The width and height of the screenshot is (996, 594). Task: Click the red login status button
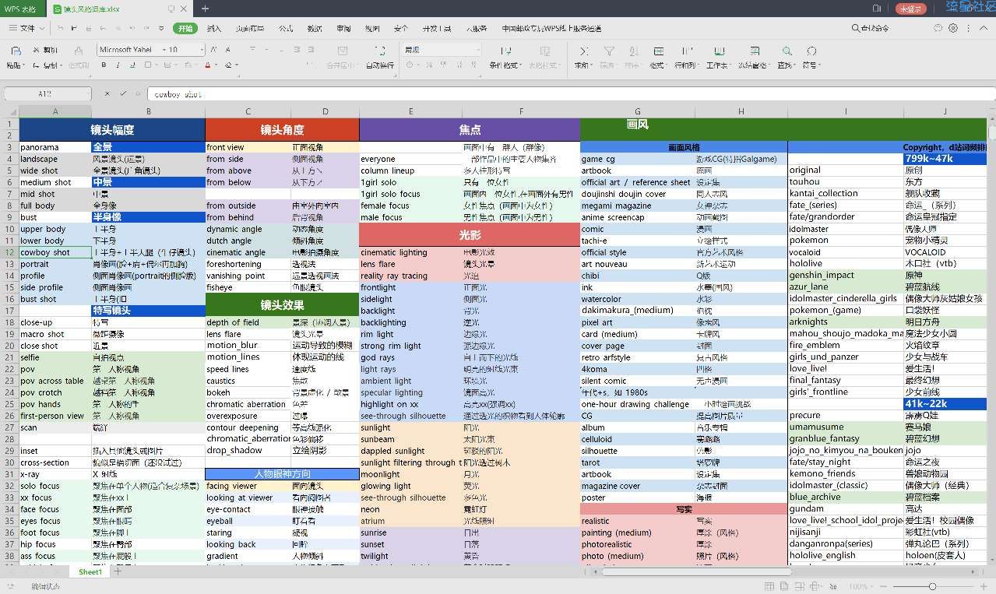tap(910, 9)
